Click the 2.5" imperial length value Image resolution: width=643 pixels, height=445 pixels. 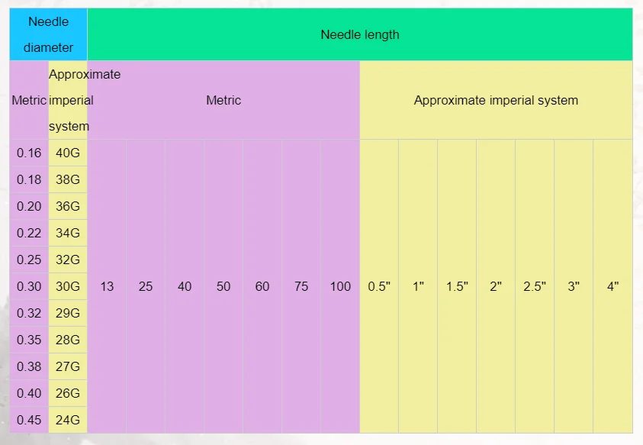pos(535,286)
